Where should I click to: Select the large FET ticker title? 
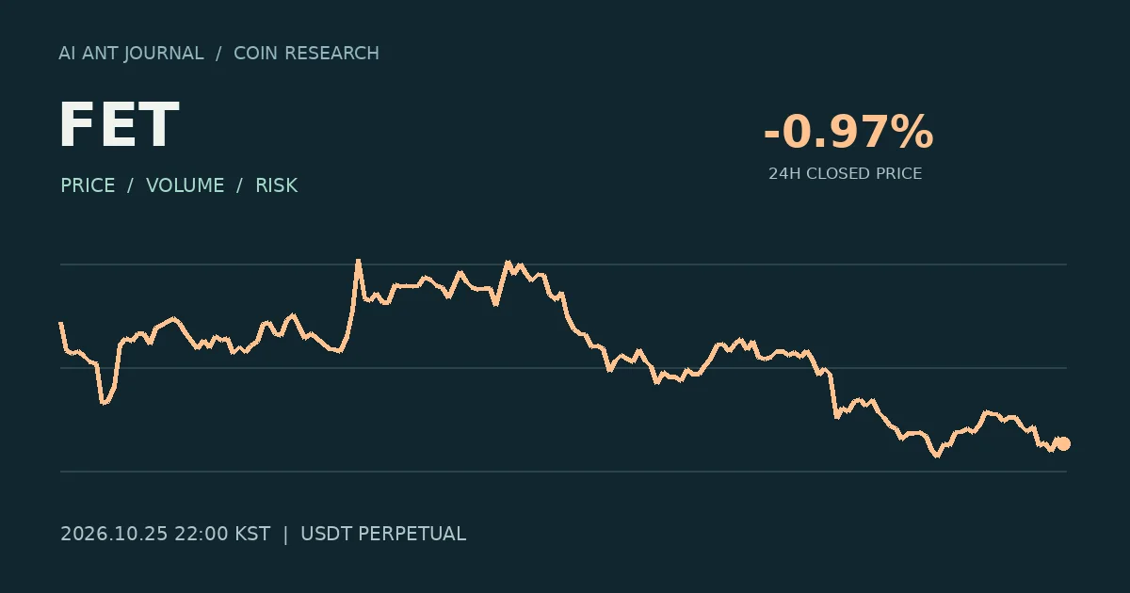click(119, 125)
